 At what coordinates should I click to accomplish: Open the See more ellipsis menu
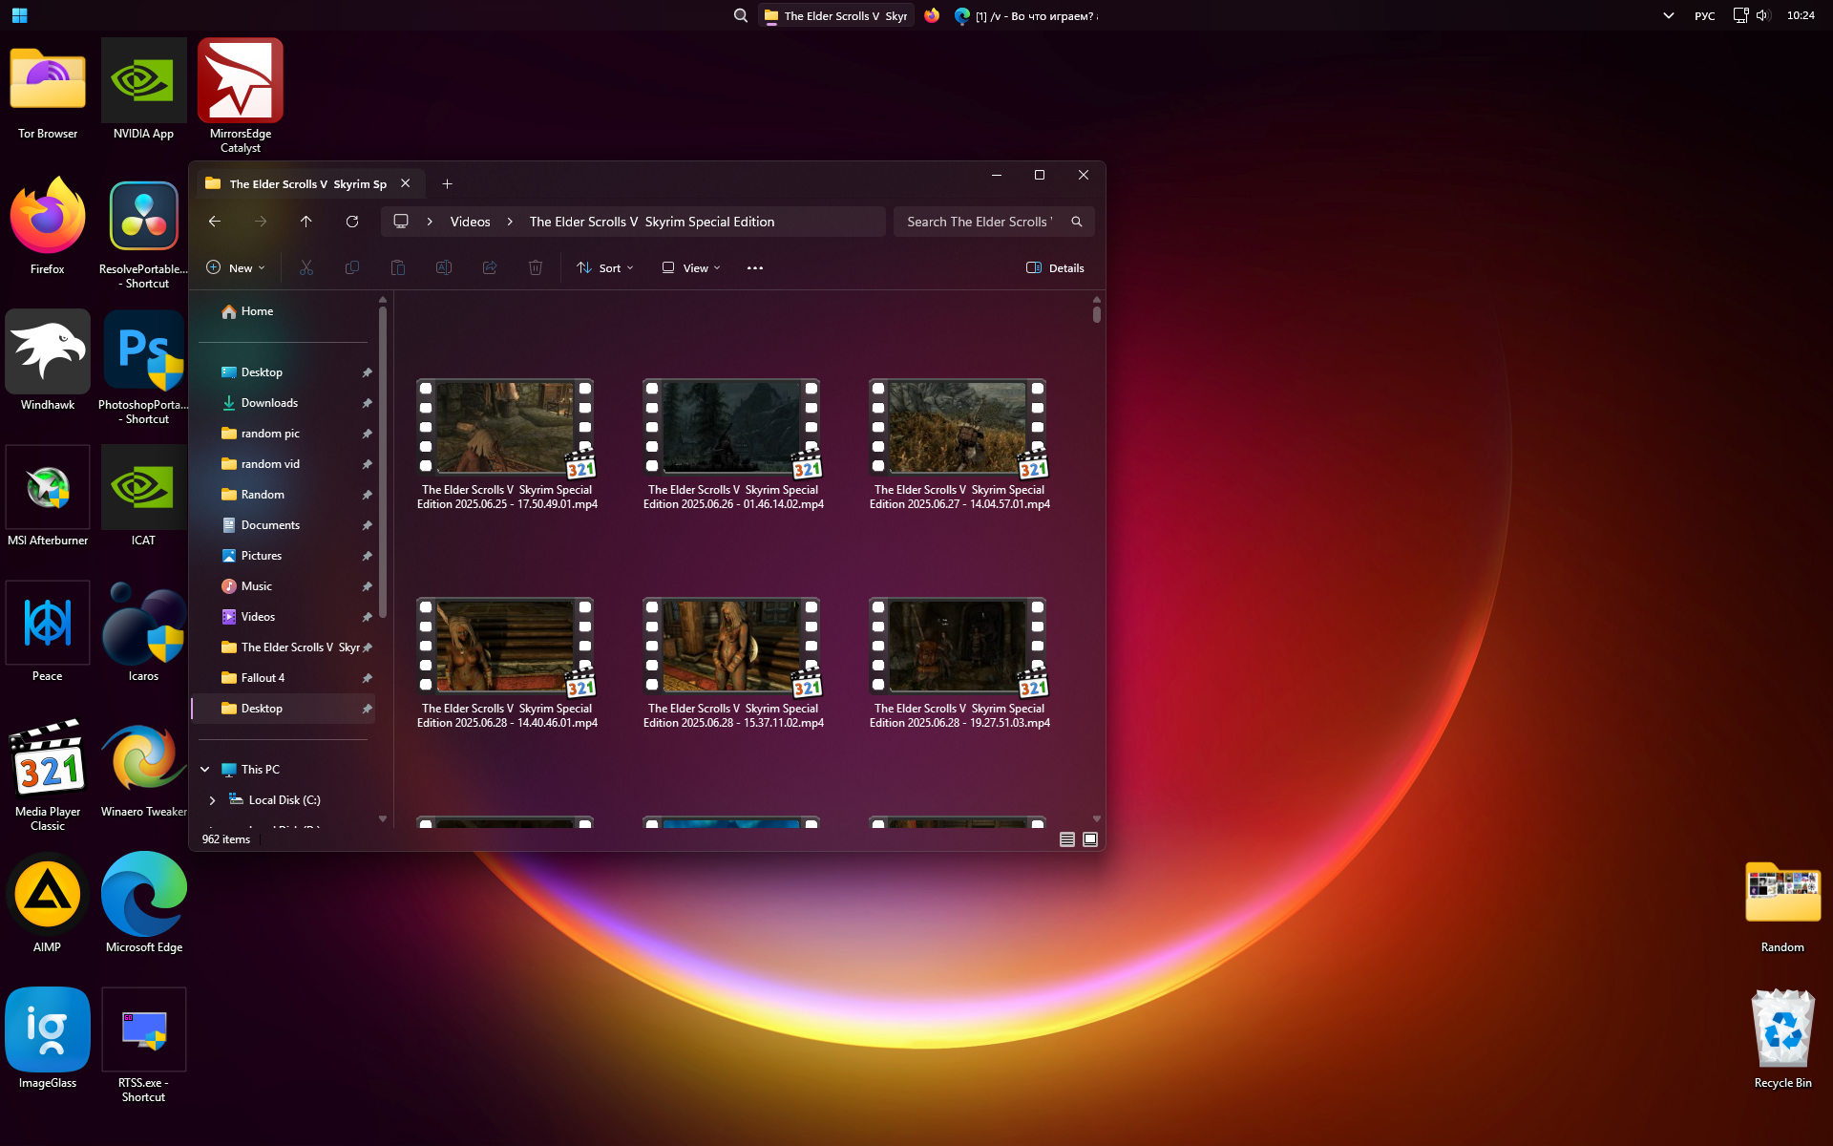pos(755,268)
